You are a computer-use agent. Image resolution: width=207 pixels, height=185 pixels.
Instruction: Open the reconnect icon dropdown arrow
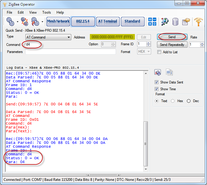pyautogui.click(x=42, y=22)
